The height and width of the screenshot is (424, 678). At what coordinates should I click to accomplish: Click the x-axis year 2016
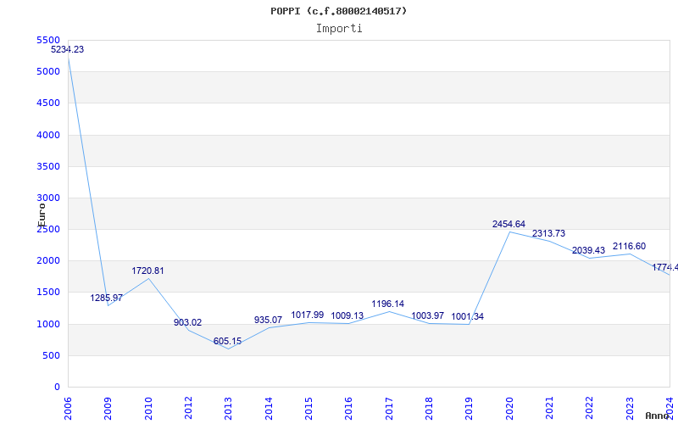(349, 409)
